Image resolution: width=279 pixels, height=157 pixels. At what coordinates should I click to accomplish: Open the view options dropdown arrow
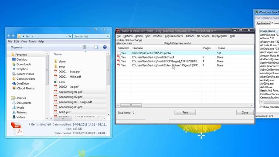tap(89, 47)
